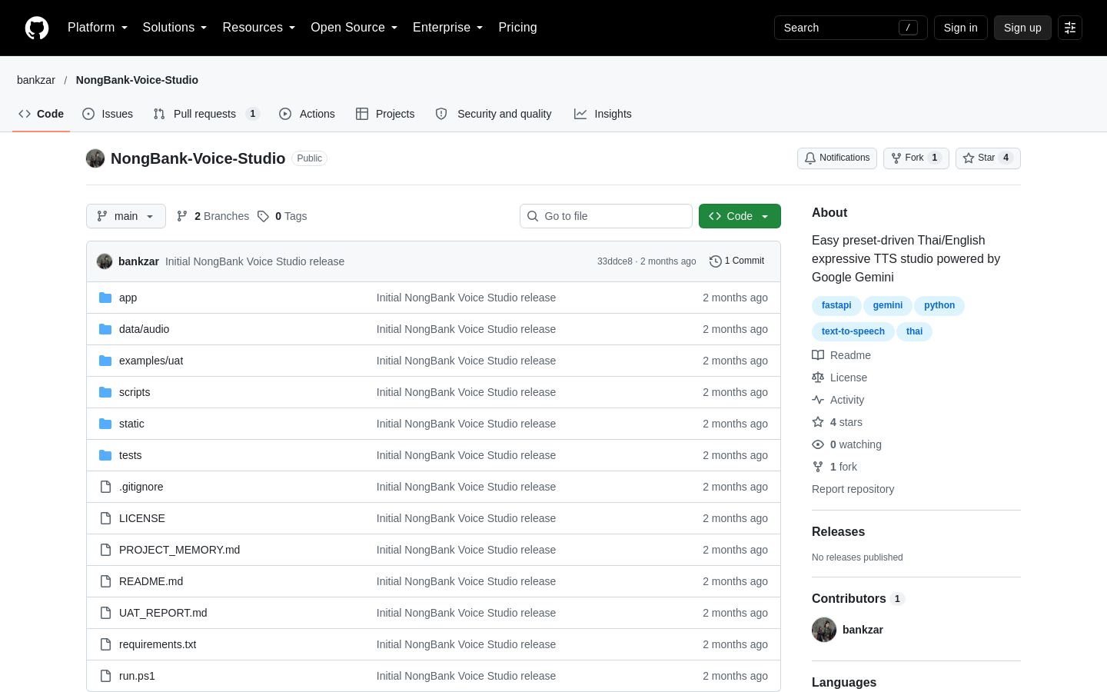Viewport: 1107px width, 692px height.
Task: View the 2 Branches link
Action: click(213, 216)
